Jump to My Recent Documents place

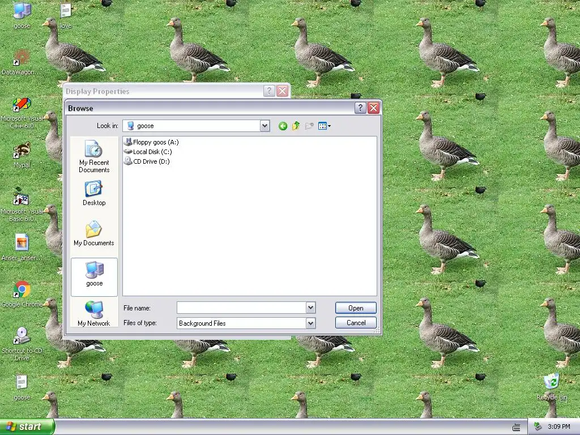94,156
